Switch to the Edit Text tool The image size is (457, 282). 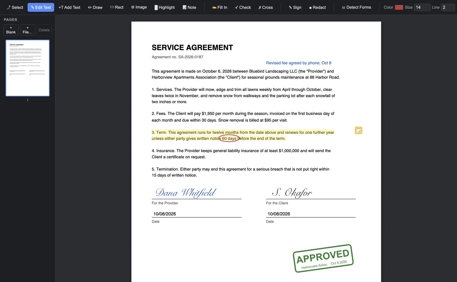pos(41,7)
